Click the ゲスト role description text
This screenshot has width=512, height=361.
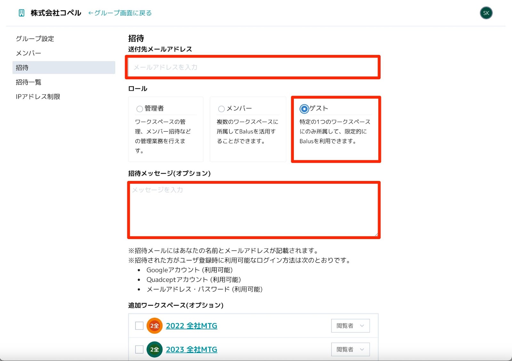pos(335,131)
